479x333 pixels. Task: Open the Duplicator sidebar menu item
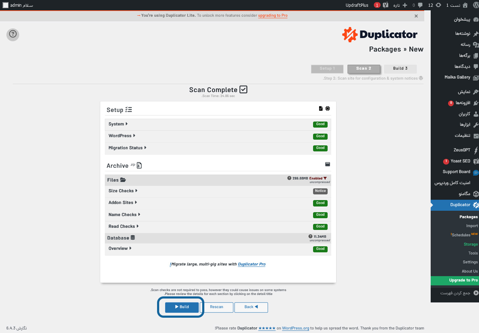(455, 205)
